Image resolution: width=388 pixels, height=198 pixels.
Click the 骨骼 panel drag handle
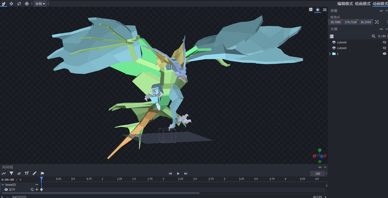(x=381, y=11)
